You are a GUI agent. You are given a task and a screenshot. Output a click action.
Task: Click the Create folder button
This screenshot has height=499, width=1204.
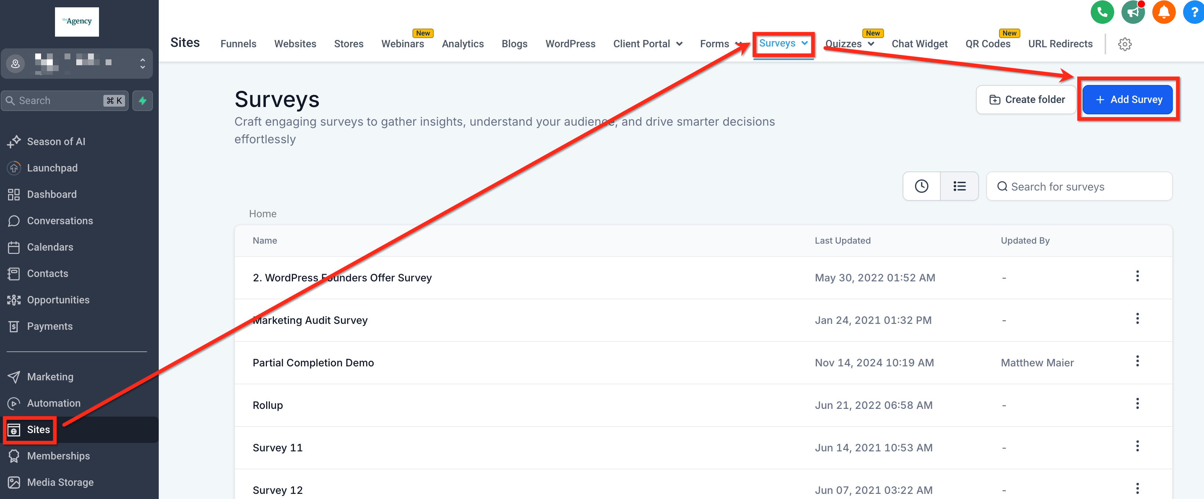click(x=1027, y=100)
